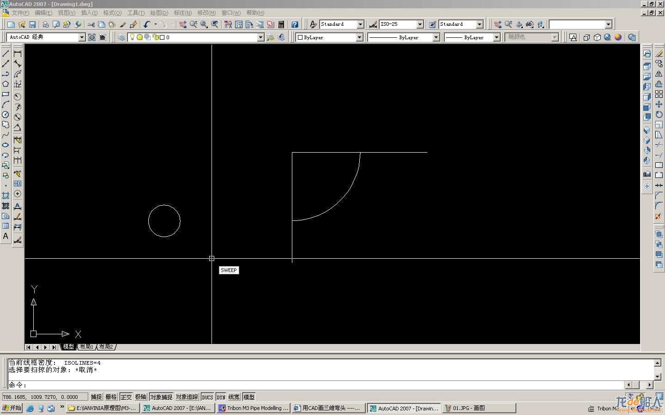Click the 开始 Start button

[12, 408]
